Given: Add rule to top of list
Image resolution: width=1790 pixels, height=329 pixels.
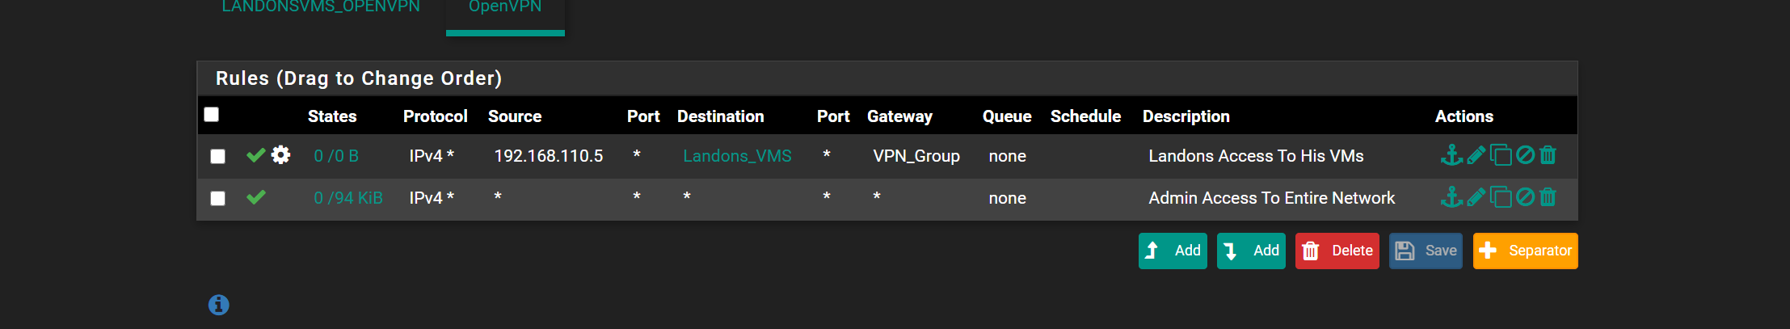Looking at the screenshot, I should tap(1173, 251).
